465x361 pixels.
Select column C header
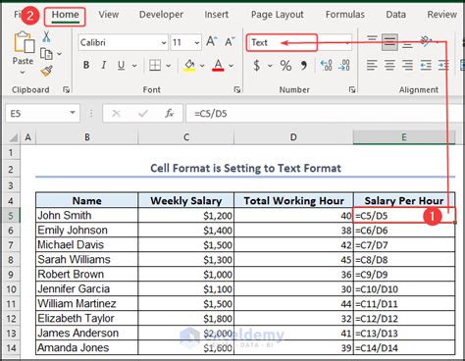(x=186, y=137)
